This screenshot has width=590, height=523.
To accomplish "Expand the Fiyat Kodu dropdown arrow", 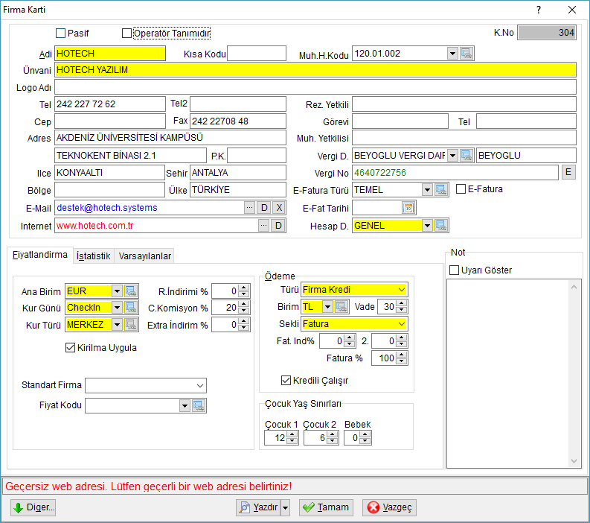I will [x=185, y=406].
